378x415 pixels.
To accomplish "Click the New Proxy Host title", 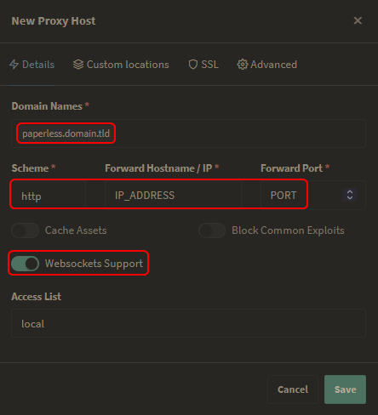I will coord(54,21).
